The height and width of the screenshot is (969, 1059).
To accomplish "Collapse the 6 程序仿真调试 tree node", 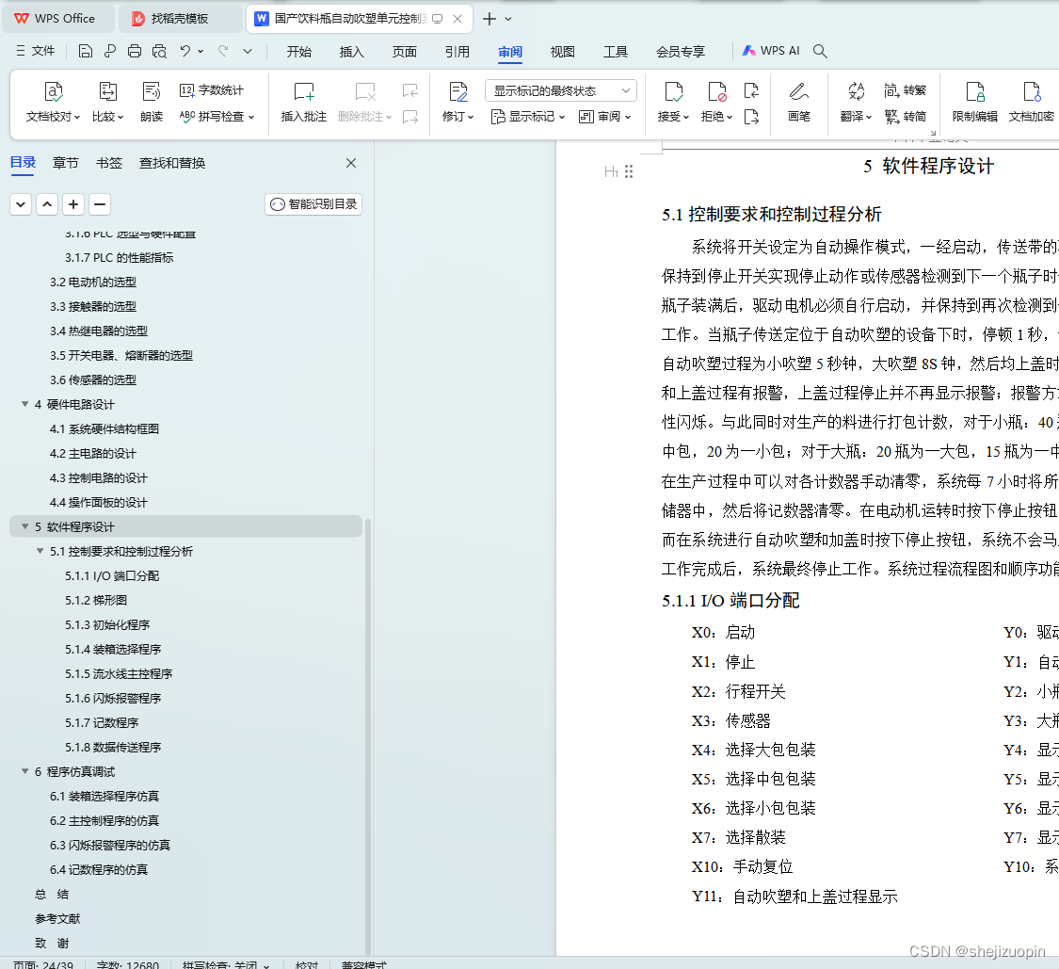I will pos(25,771).
